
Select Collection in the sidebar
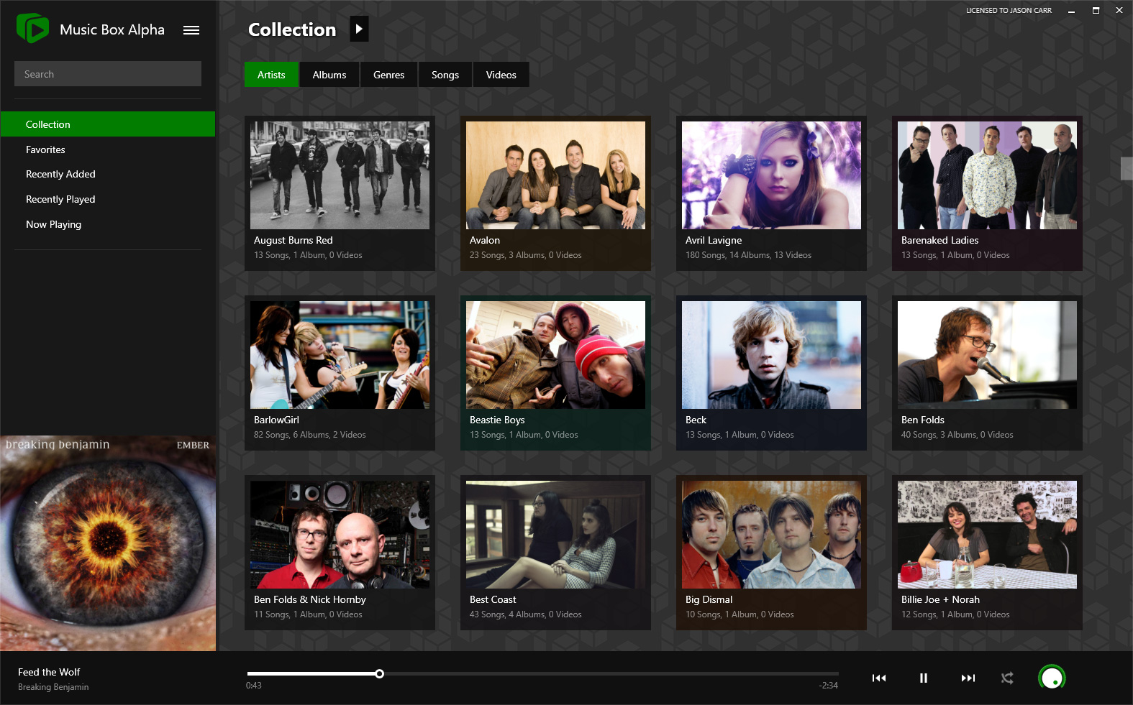point(108,124)
